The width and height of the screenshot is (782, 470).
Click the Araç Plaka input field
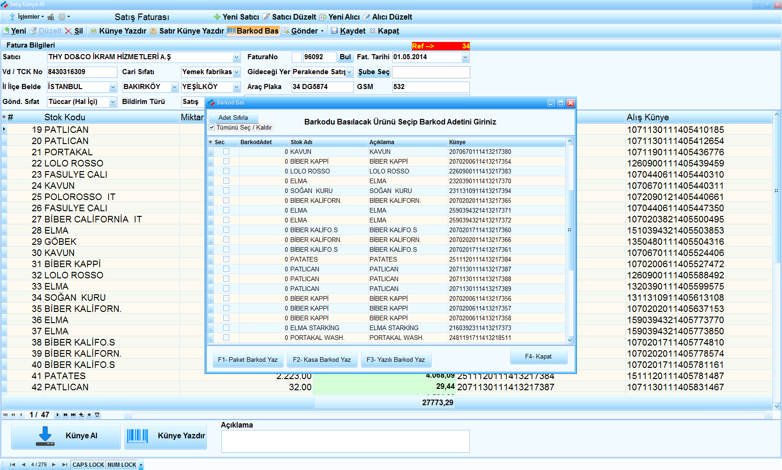click(322, 87)
